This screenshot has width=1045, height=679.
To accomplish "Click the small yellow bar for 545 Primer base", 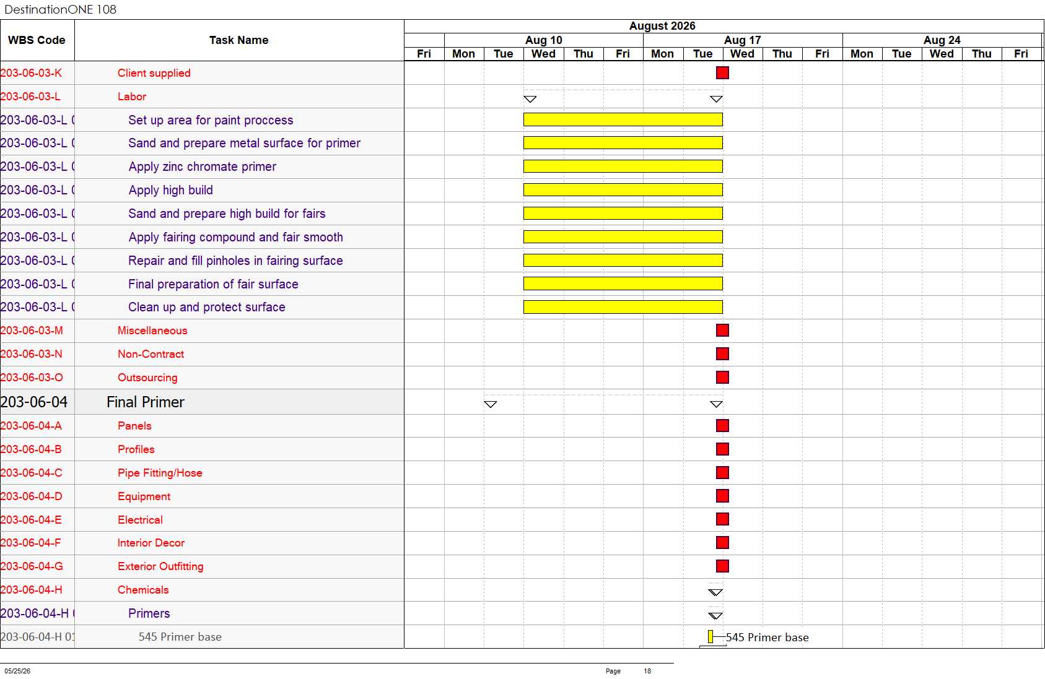I will click(711, 637).
